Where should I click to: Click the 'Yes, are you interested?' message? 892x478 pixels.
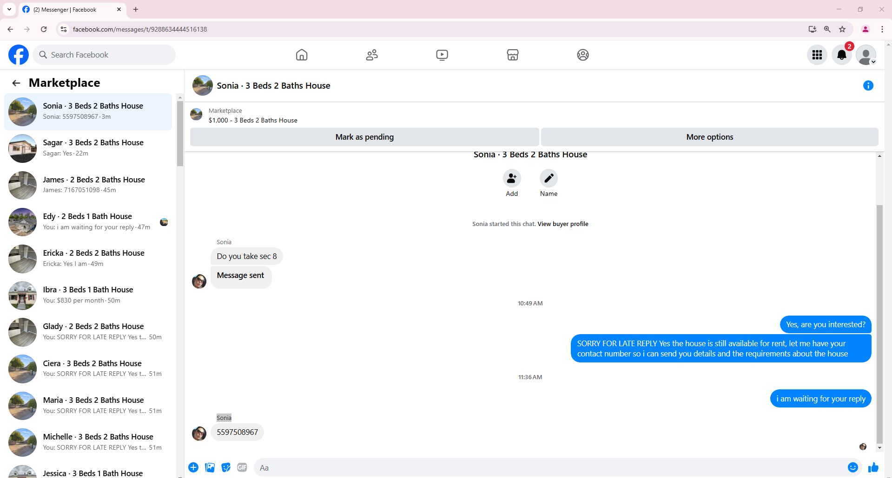click(x=826, y=324)
